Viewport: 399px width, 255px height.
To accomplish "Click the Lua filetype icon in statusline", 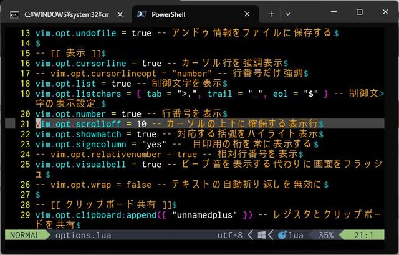I will click(283, 236).
